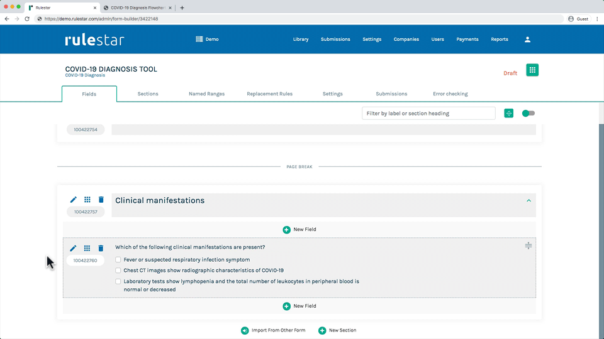Click the ID badge 100422760
Viewport: 604px width, 339px height.
(85, 261)
